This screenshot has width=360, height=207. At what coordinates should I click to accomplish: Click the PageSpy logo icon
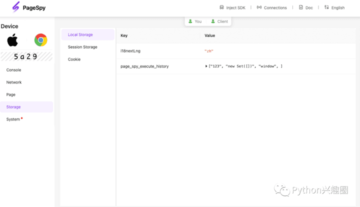tap(15, 7)
